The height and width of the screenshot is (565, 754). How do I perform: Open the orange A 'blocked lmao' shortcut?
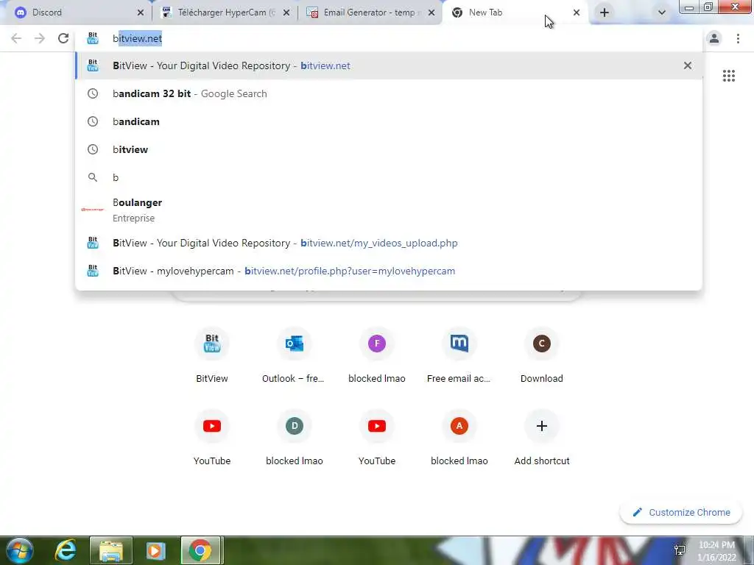(x=459, y=437)
